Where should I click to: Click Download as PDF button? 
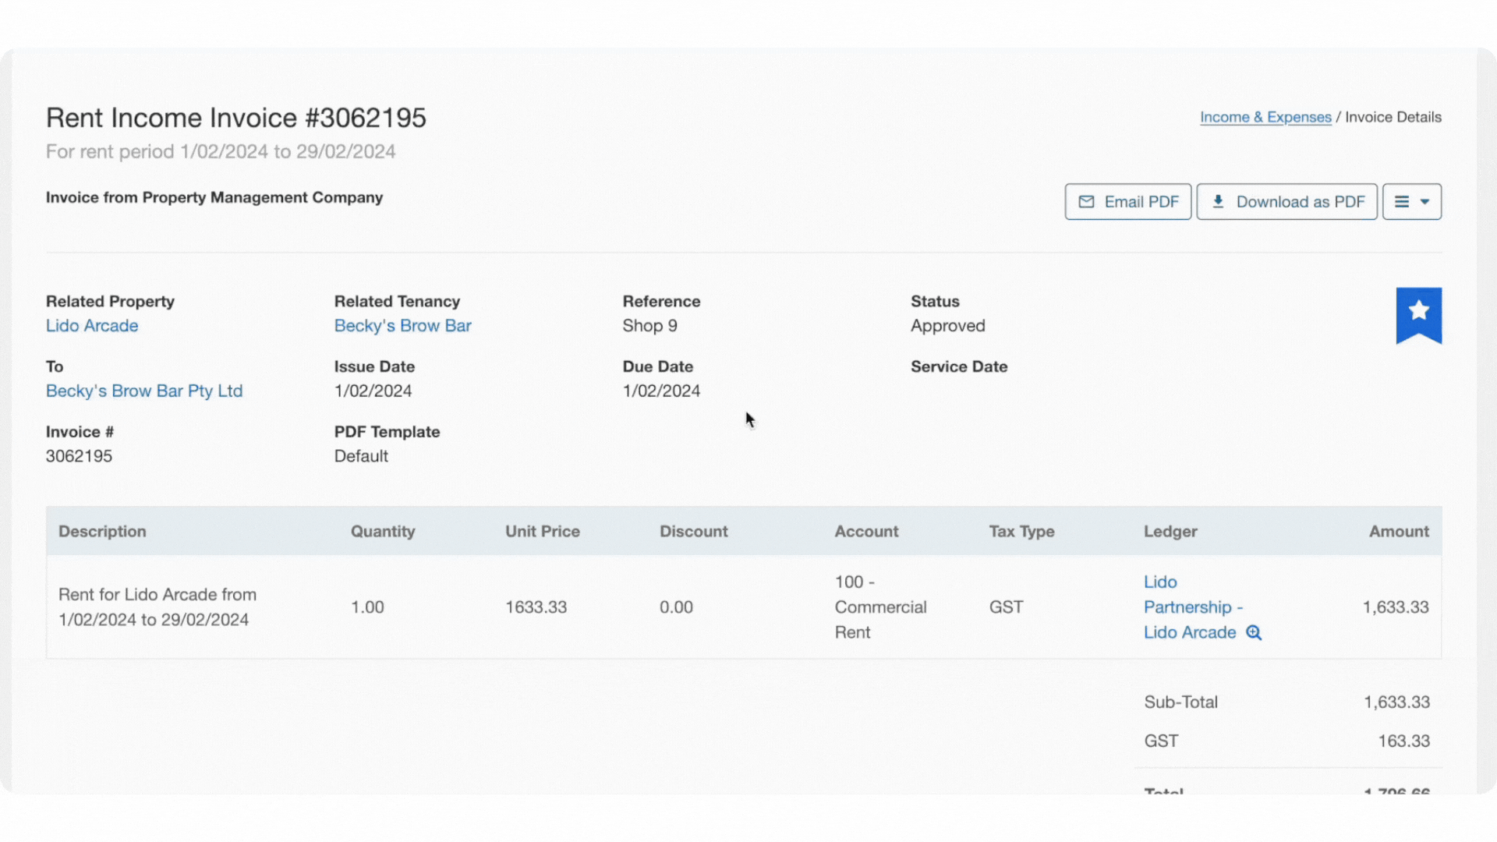[x=1286, y=202]
